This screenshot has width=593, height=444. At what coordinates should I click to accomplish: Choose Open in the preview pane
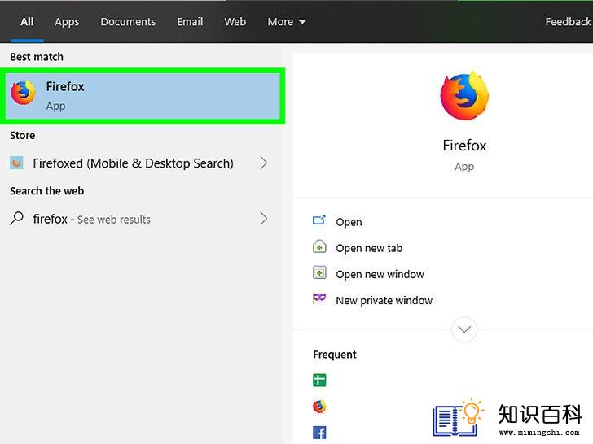(x=349, y=222)
